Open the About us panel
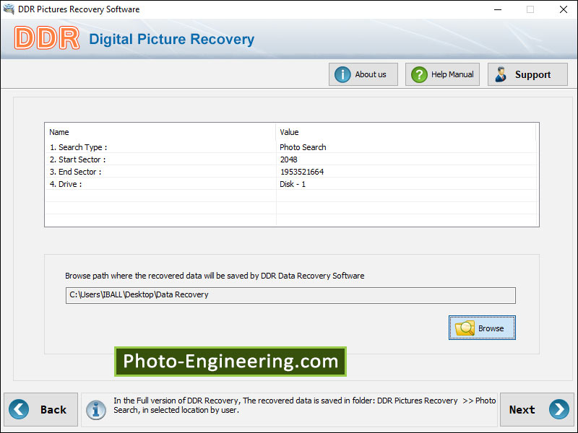This screenshot has width=578, height=433. tap(363, 74)
